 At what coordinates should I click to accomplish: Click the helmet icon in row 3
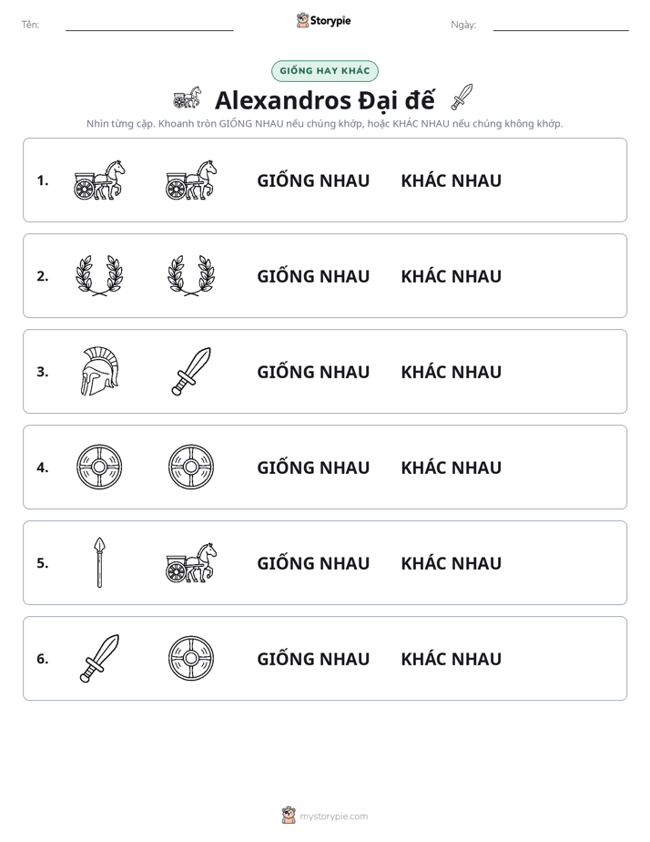click(99, 372)
